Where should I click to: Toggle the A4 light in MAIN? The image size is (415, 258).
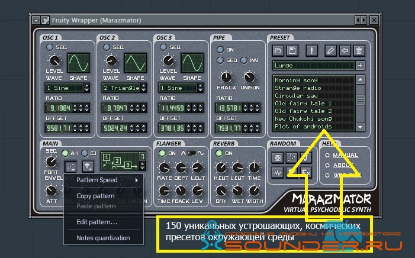(x=65, y=153)
